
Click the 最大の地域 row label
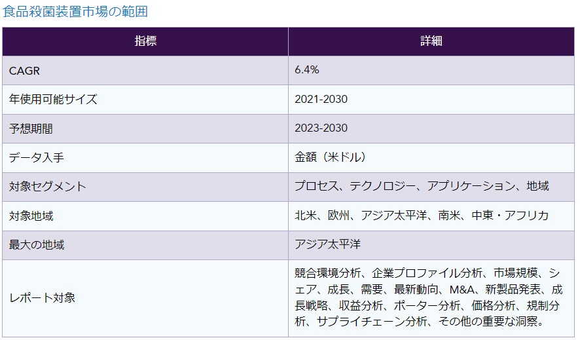pyautogui.click(x=37, y=245)
